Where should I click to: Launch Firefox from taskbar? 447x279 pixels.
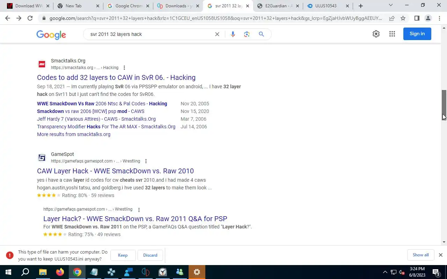coord(60,272)
